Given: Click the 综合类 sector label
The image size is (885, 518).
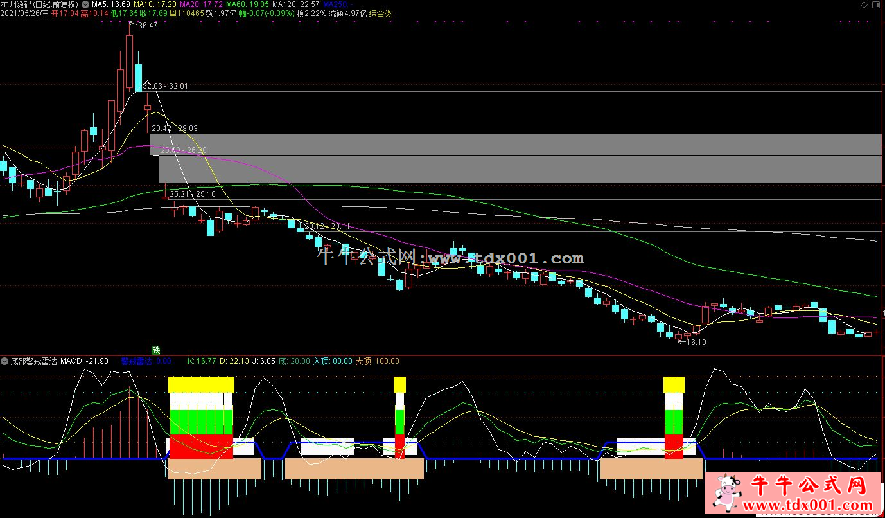Looking at the screenshot, I should [380, 13].
